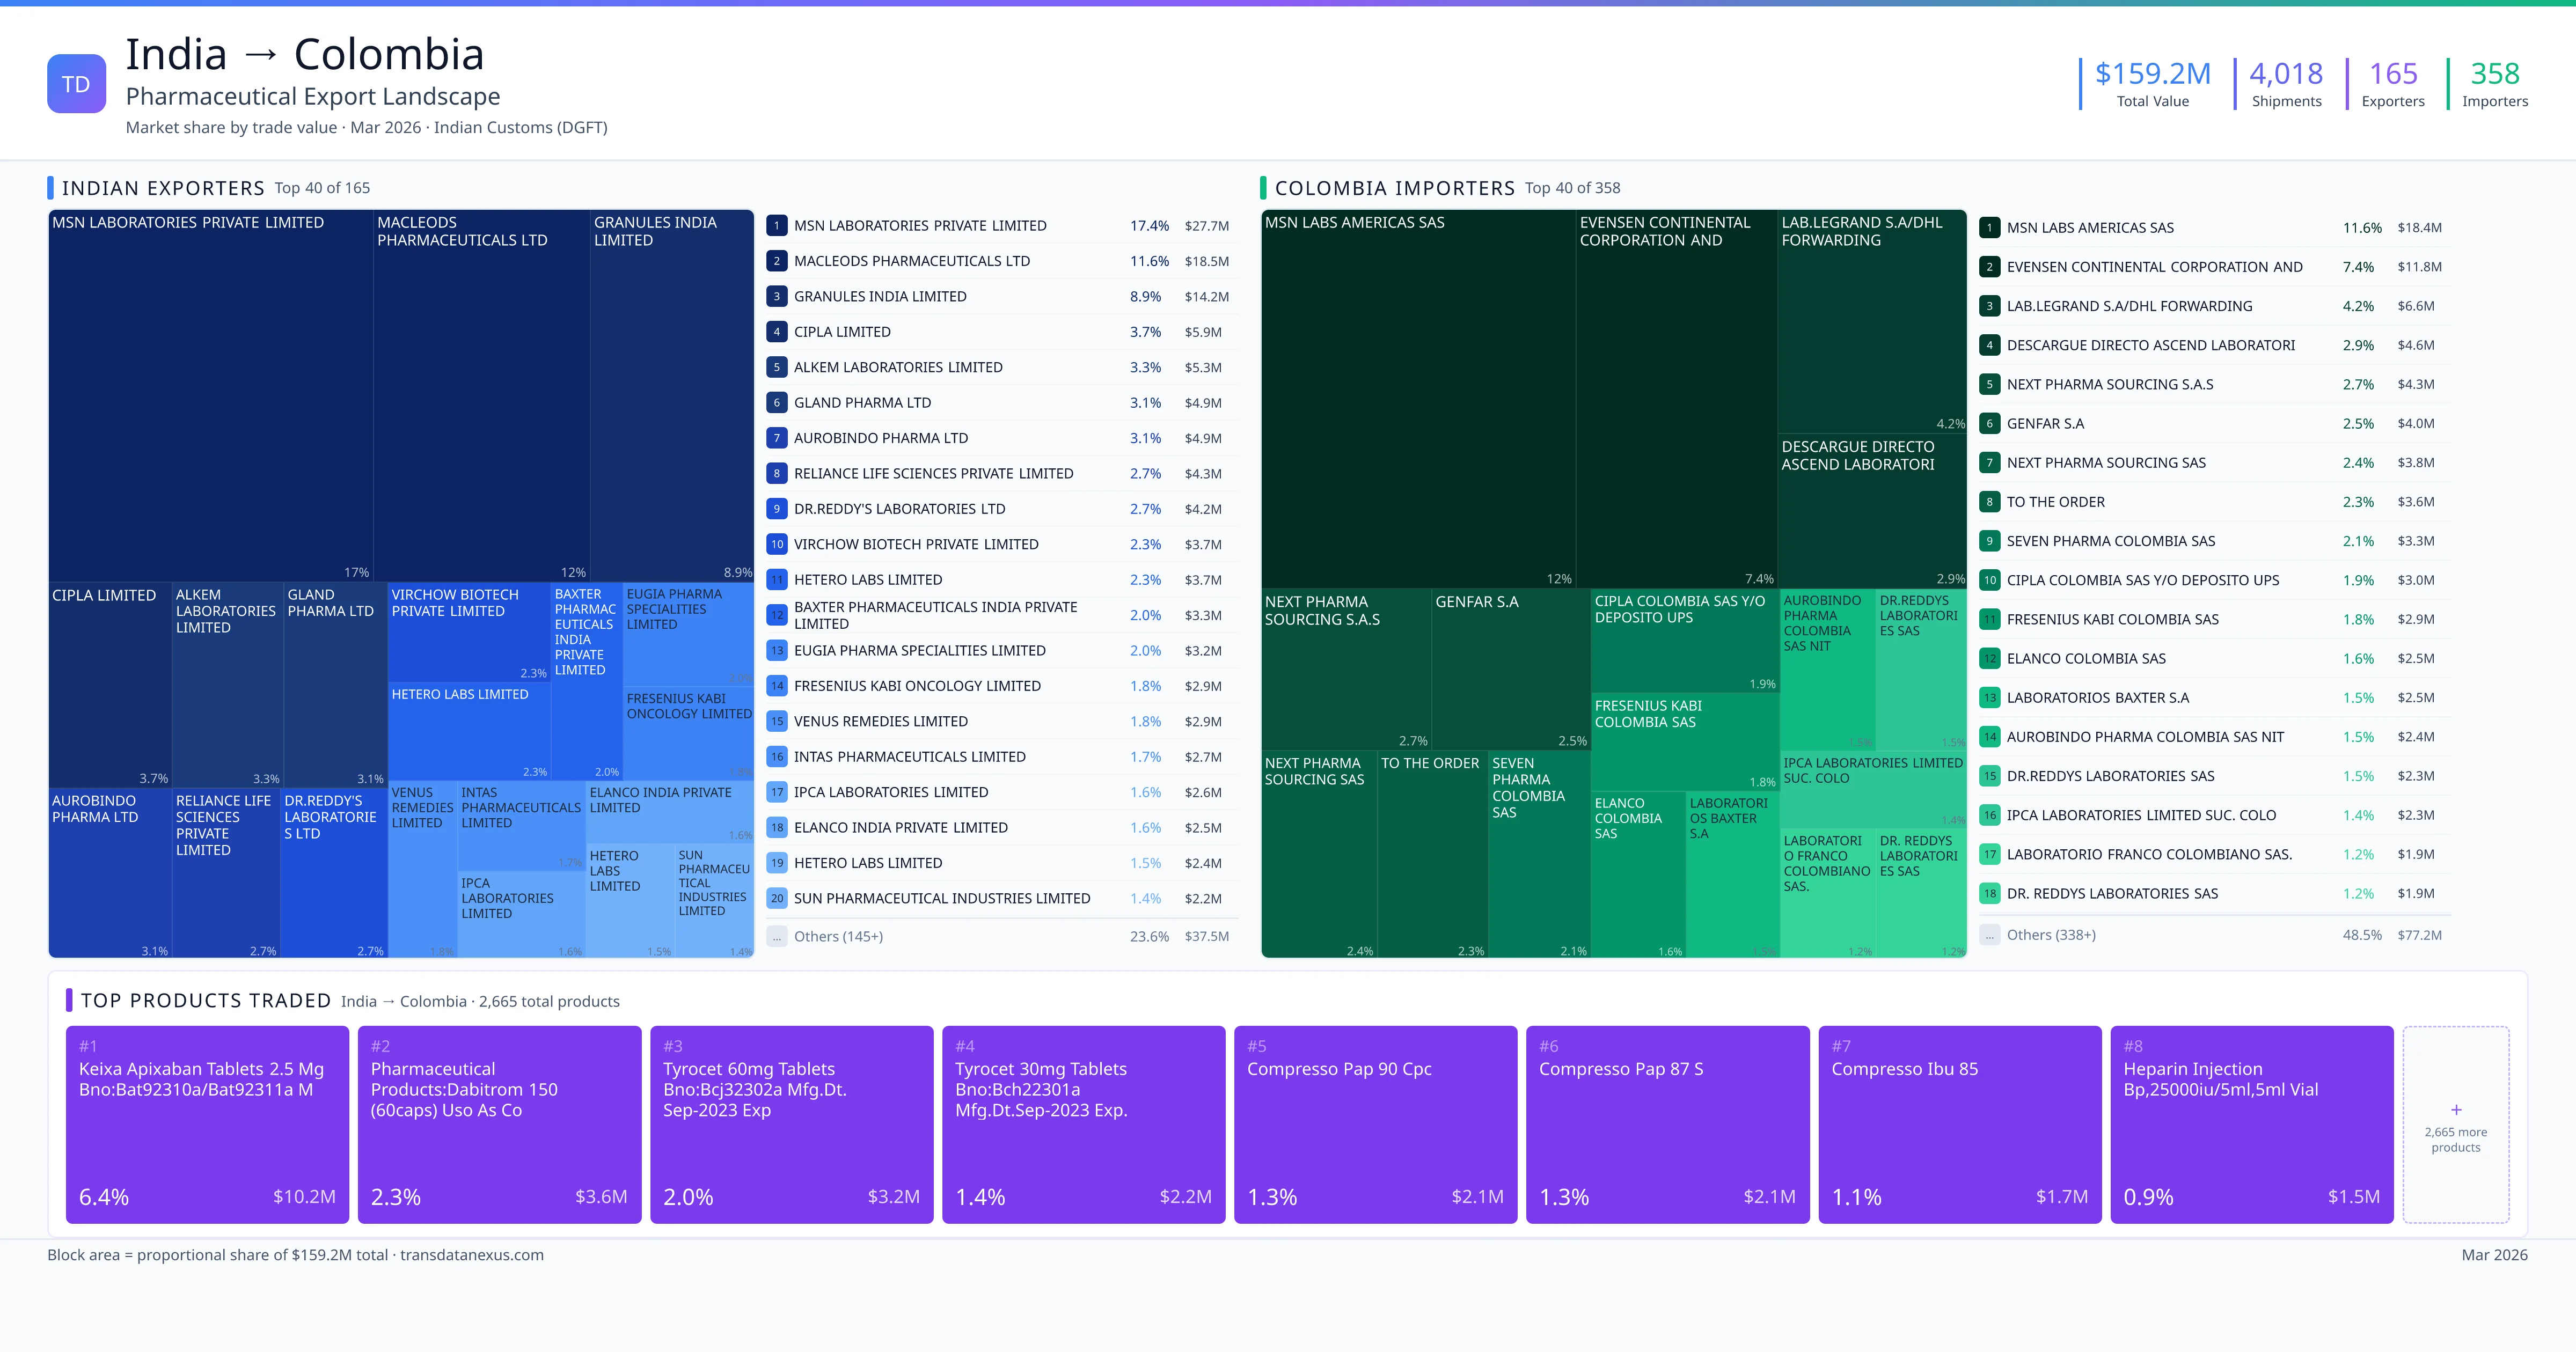Image resolution: width=2576 pixels, height=1352 pixels.
Task: Click rank badge 1 next to MSN Laboratories
Action: [x=776, y=226]
